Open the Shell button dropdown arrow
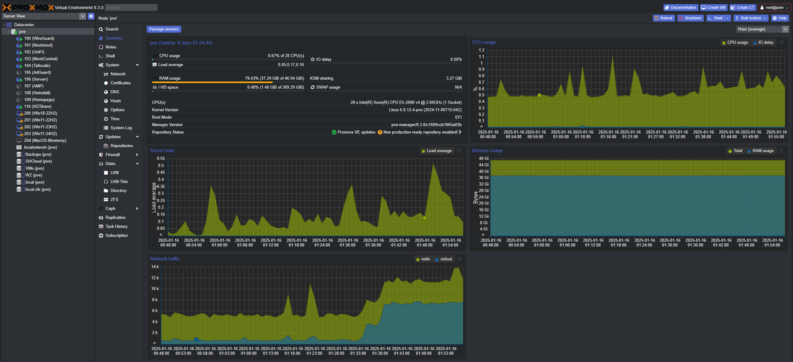The height and width of the screenshot is (362, 793). pos(727,18)
